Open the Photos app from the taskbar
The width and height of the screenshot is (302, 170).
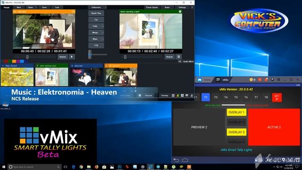coord(112,167)
